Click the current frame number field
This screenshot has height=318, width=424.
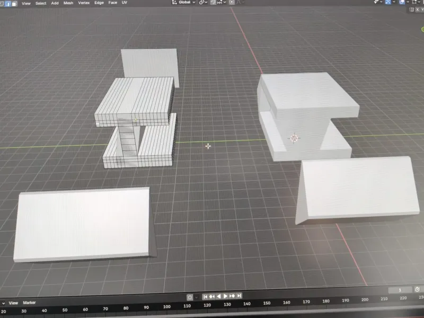pos(400,290)
